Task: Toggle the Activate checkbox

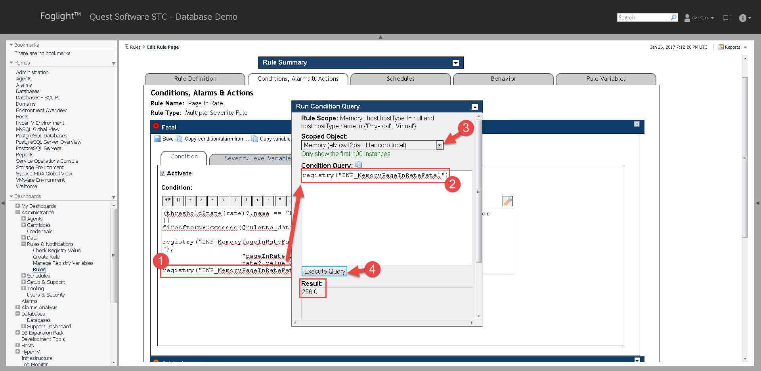Action: pyautogui.click(x=163, y=173)
